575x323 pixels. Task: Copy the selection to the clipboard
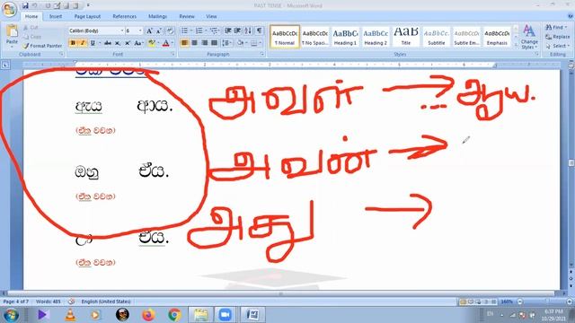coord(32,37)
